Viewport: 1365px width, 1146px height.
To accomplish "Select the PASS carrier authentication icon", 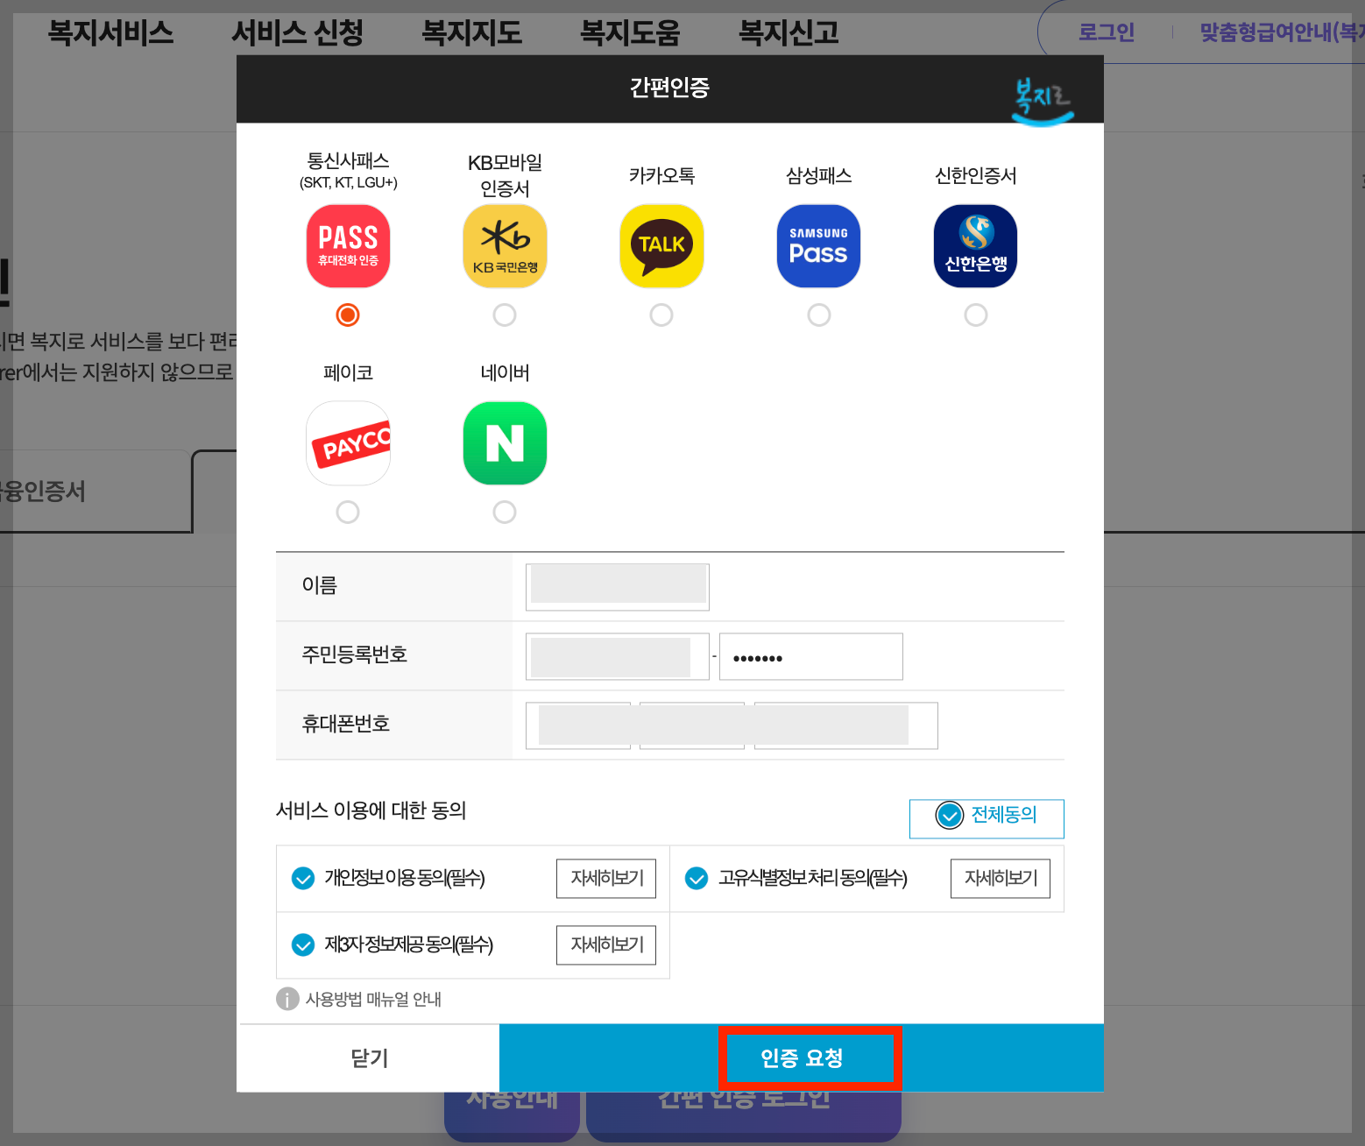I will 348,246.
